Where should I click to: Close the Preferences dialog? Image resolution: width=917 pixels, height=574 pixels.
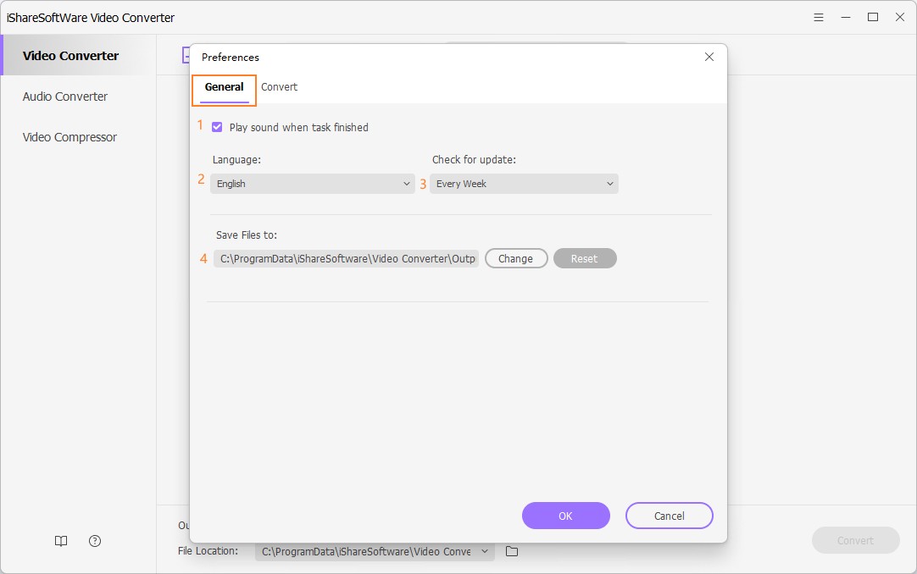(709, 57)
